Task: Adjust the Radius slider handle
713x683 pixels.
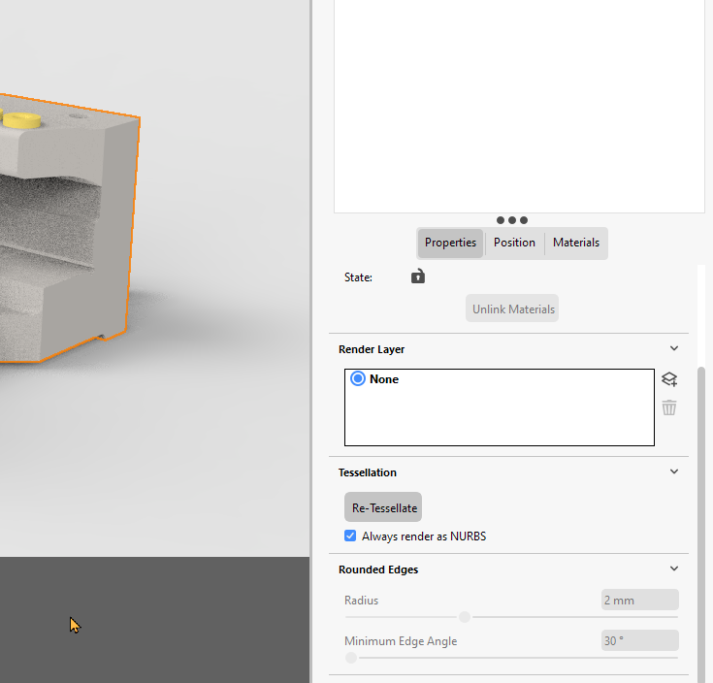Action: (x=465, y=617)
